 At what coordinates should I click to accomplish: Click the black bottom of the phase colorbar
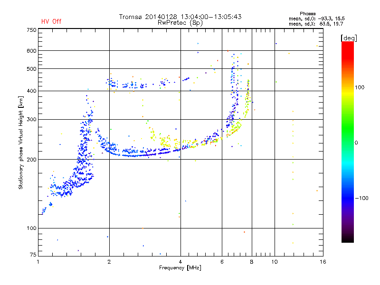tap(348, 239)
